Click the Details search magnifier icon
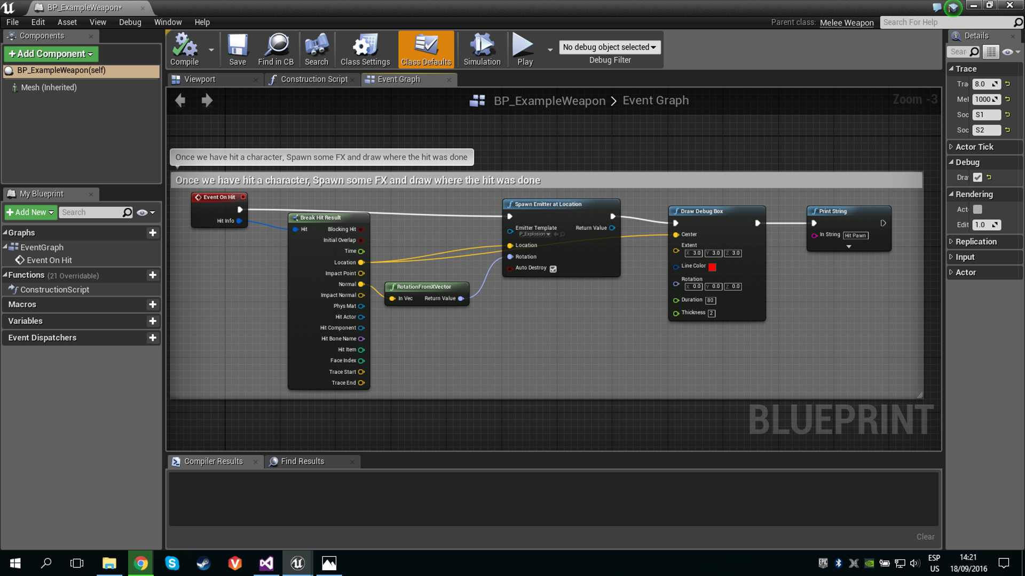 pyautogui.click(x=974, y=52)
